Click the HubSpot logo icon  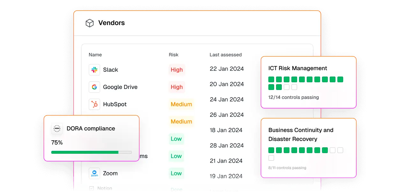tap(94, 104)
